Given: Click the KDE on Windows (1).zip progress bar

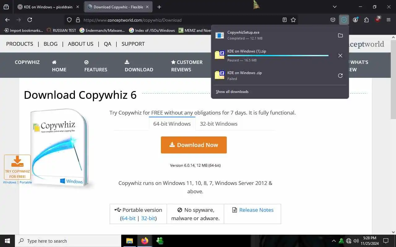Looking at the screenshot, I should pos(278,56).
